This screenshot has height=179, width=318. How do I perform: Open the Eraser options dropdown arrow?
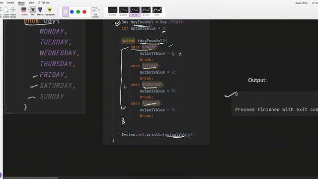coord(28,10)
